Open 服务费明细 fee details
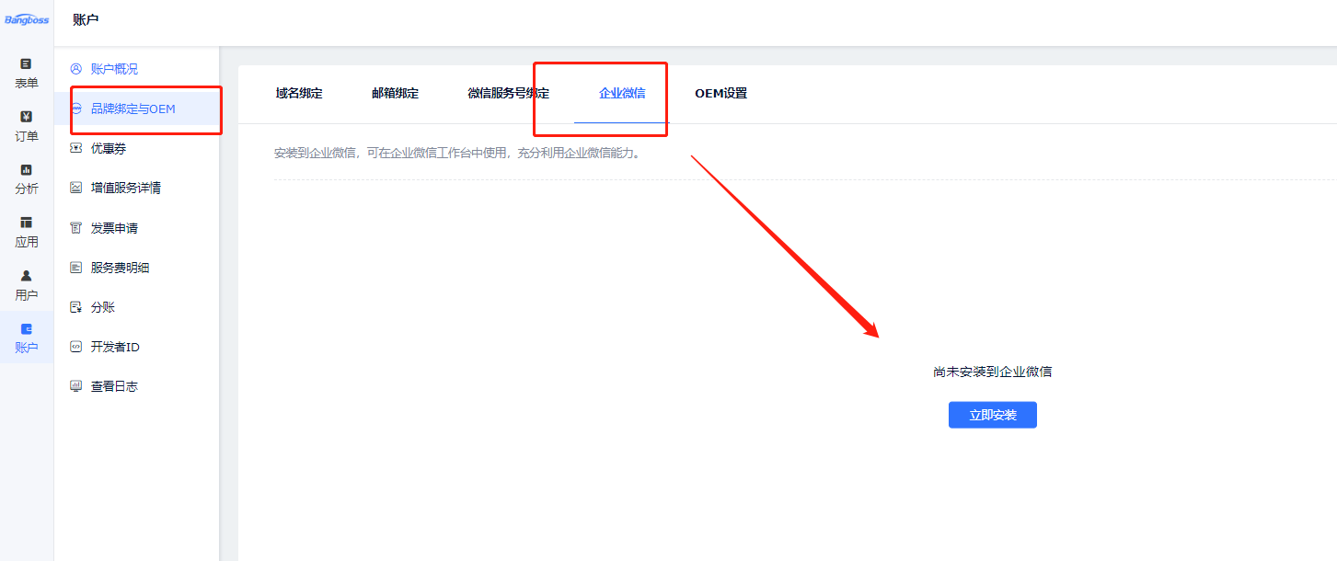Screen dimensions: 1337x561 coord(120,268)
